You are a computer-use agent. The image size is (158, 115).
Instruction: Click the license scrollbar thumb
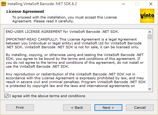[x=150, y=37]
